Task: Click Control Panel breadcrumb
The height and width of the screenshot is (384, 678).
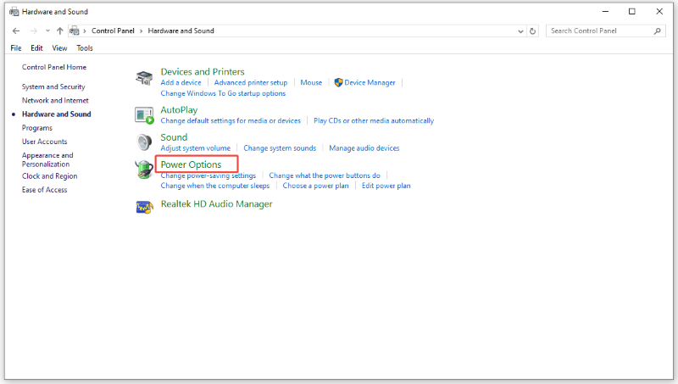Action: tap(113, 31)
